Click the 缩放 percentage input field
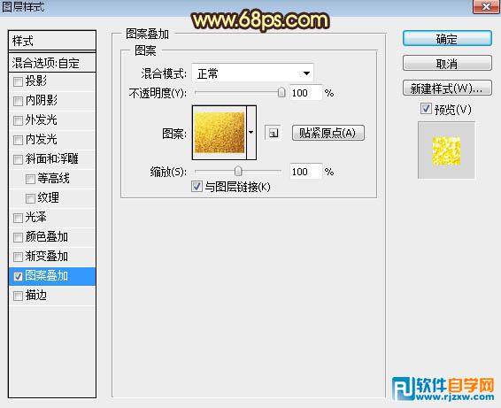Viewport: 501px width, 408px height. (305, 172)
